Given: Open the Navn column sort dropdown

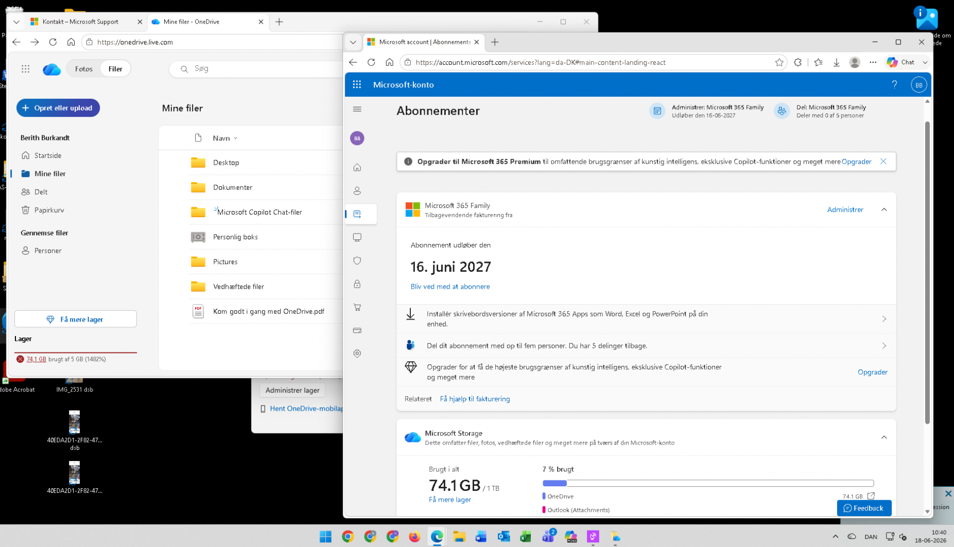Looking at the screenshot, I should [x=235, y=138].
